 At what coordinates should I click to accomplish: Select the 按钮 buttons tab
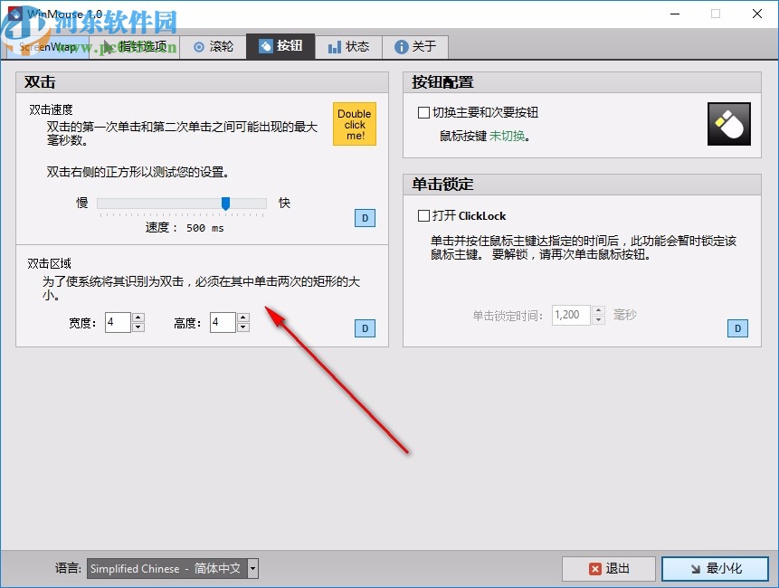280,46
